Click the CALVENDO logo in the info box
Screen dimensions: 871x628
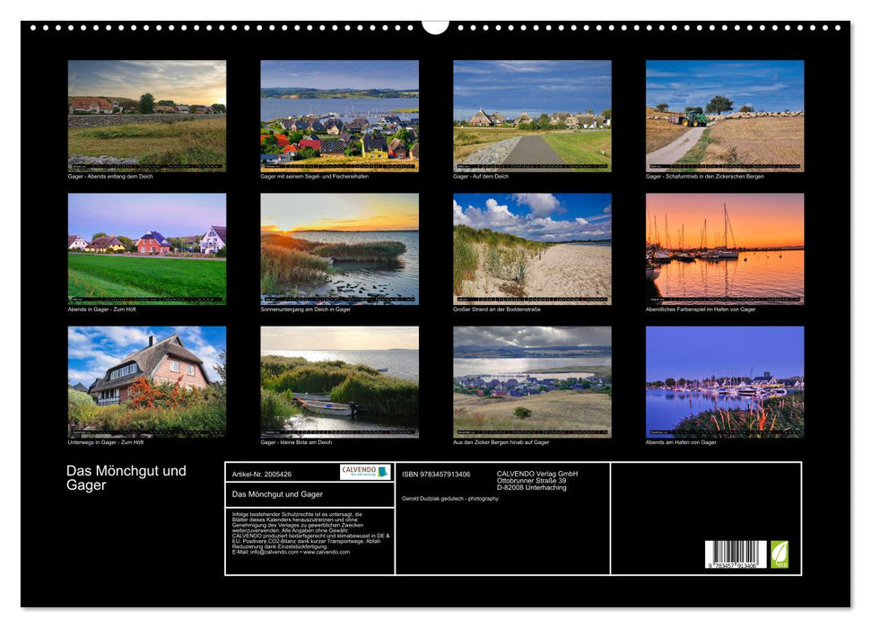click(x=365, y=472)
